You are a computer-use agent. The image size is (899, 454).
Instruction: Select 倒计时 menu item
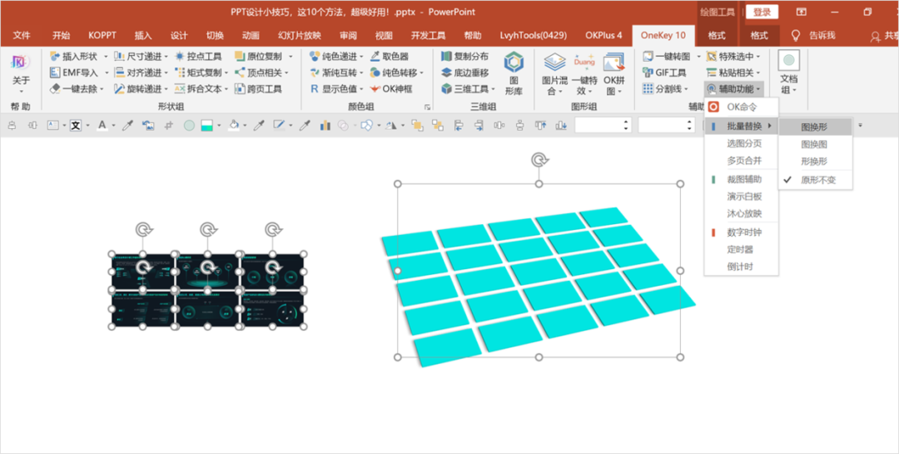click(742, 267)
